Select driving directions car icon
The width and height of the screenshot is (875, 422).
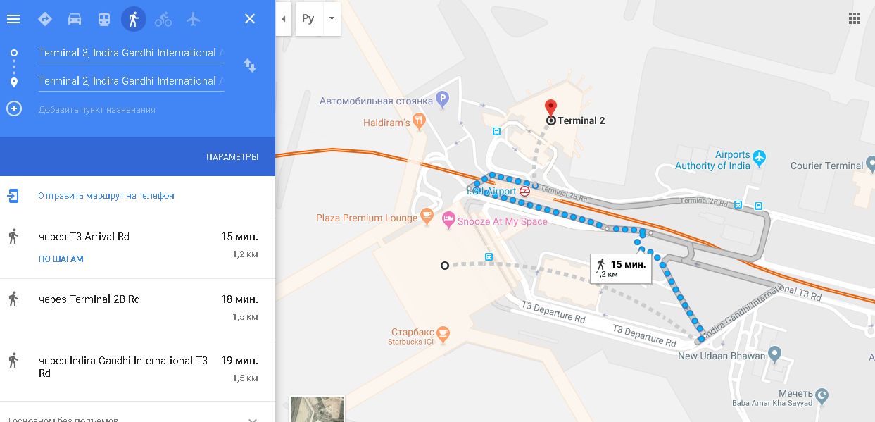(x=75, y=19)
